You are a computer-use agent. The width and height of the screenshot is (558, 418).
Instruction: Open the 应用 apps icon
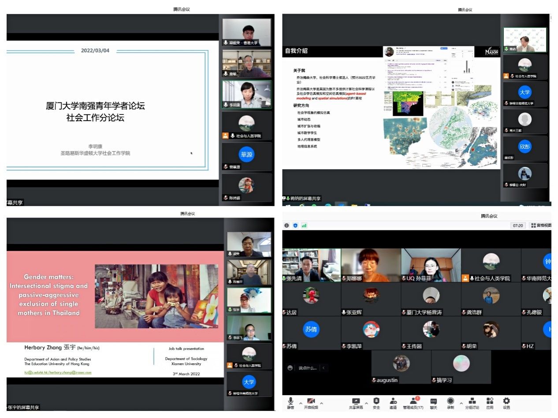coord(490,402)
